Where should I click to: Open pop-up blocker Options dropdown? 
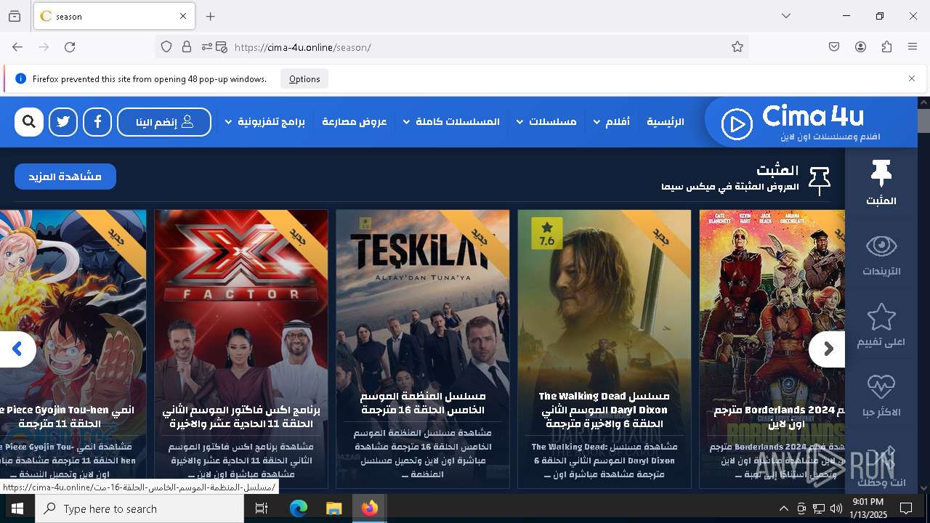pyautogui.click(x=304, y=79)
